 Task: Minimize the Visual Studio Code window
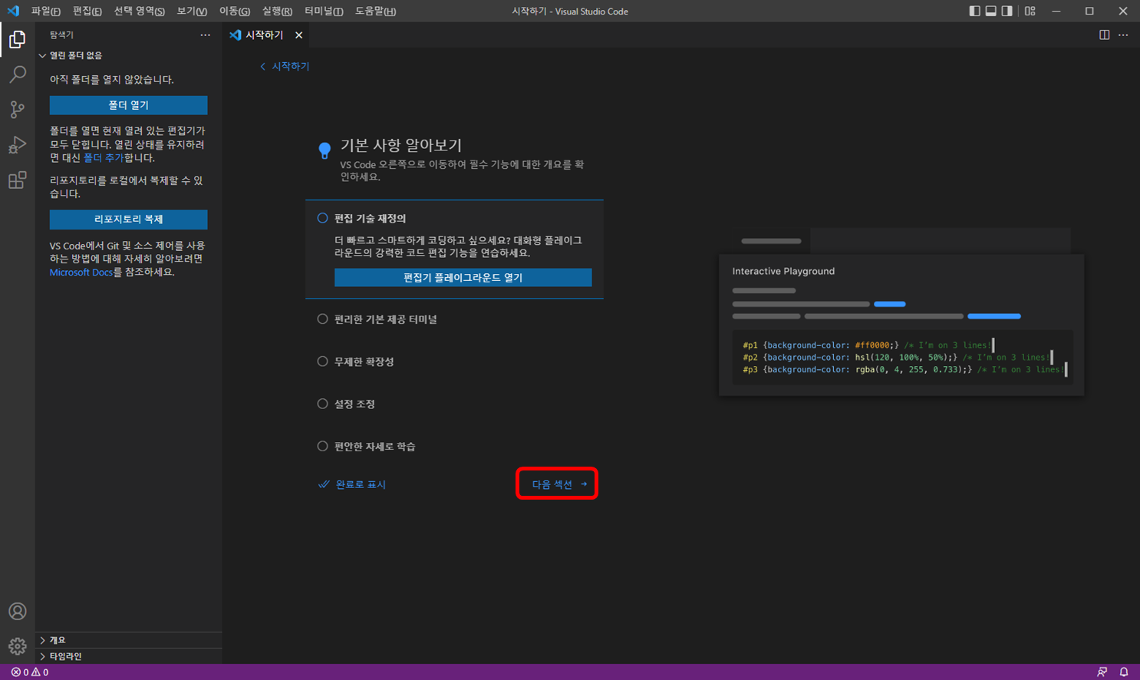(x=1056, y=11)
